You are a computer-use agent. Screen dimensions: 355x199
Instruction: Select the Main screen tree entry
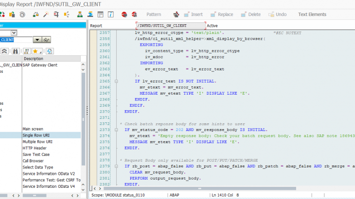click(33, 129)
